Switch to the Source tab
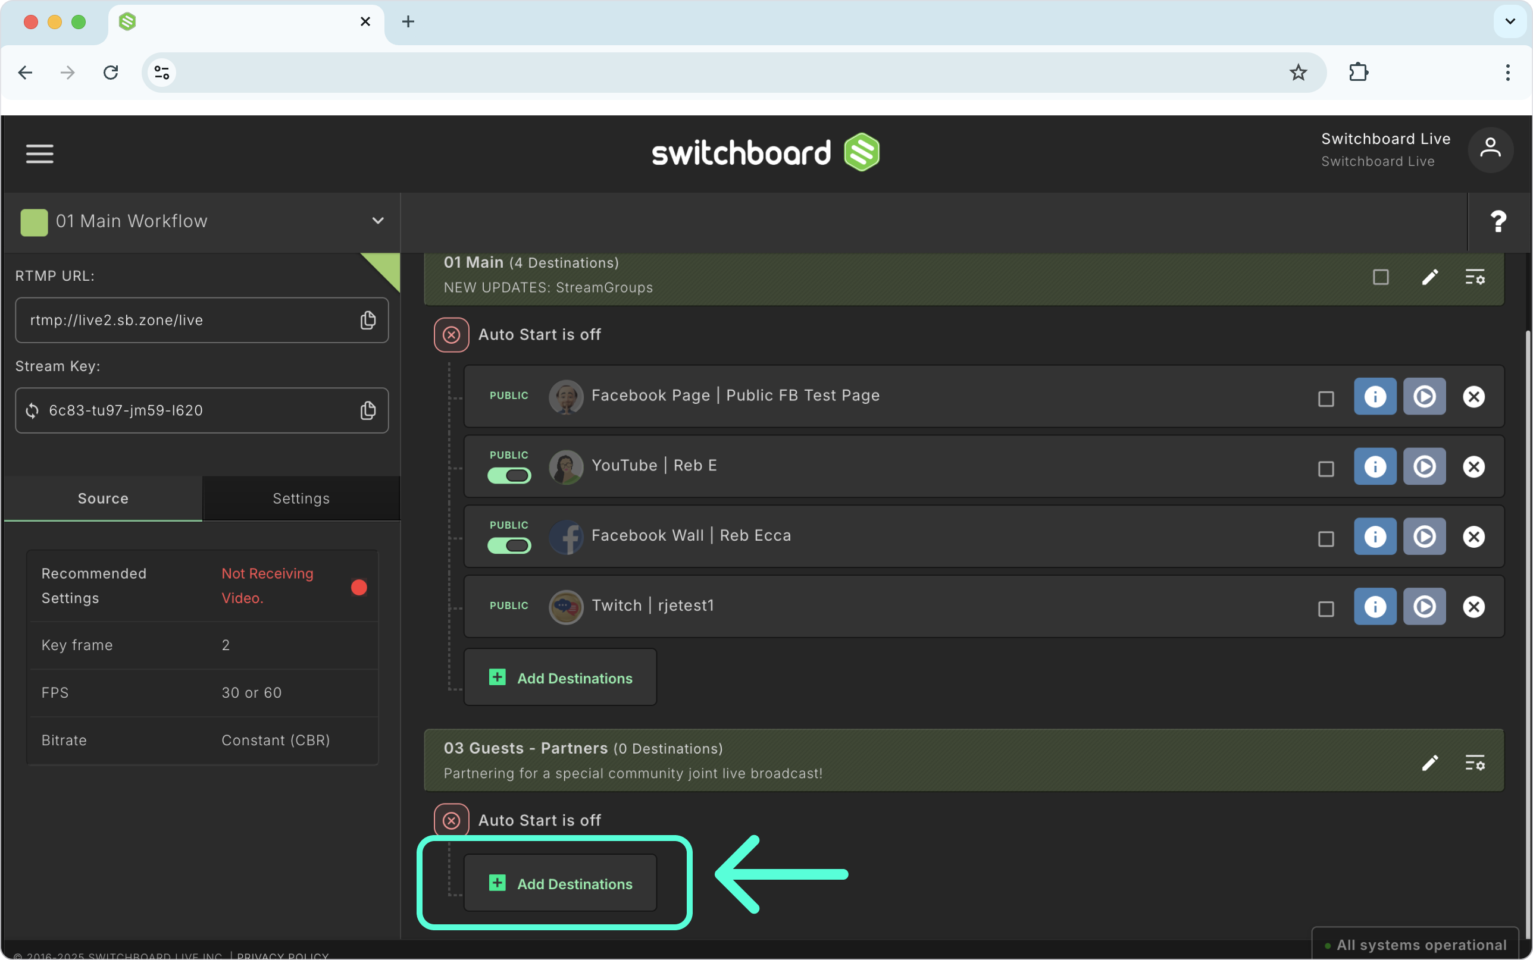This screenshot has height=960, width=1533. coord(103,498)
